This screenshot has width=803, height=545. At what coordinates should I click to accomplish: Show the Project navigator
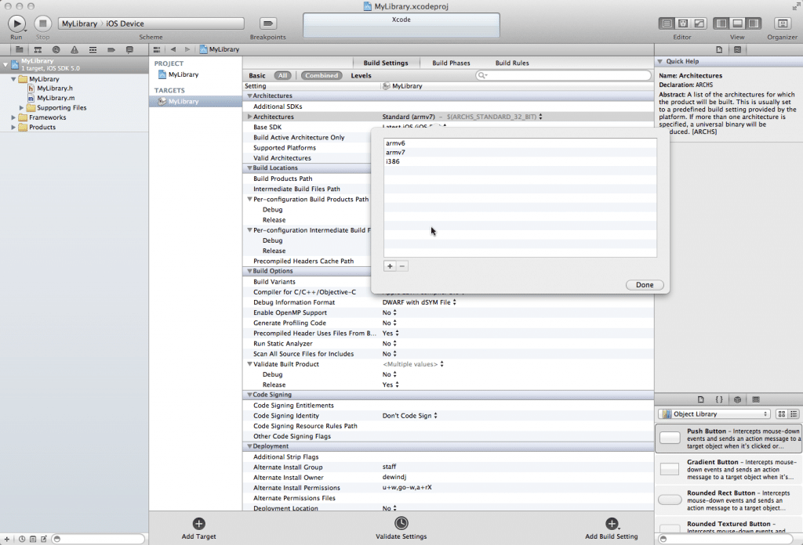(x=19, y=49)
